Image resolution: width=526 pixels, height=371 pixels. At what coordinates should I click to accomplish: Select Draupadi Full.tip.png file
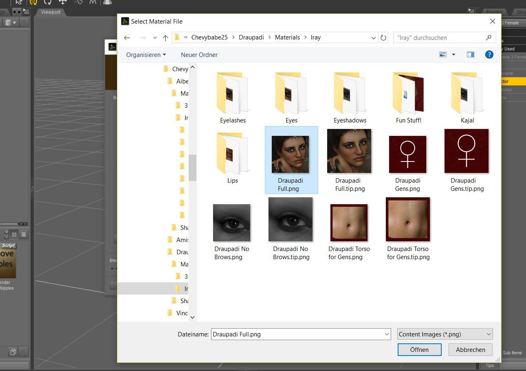[350, 160]
